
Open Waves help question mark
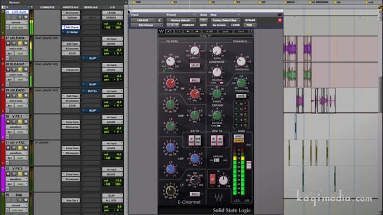point(251,31)
